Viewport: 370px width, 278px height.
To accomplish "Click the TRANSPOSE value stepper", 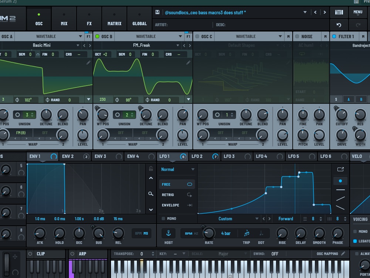I will click(153, 254).
